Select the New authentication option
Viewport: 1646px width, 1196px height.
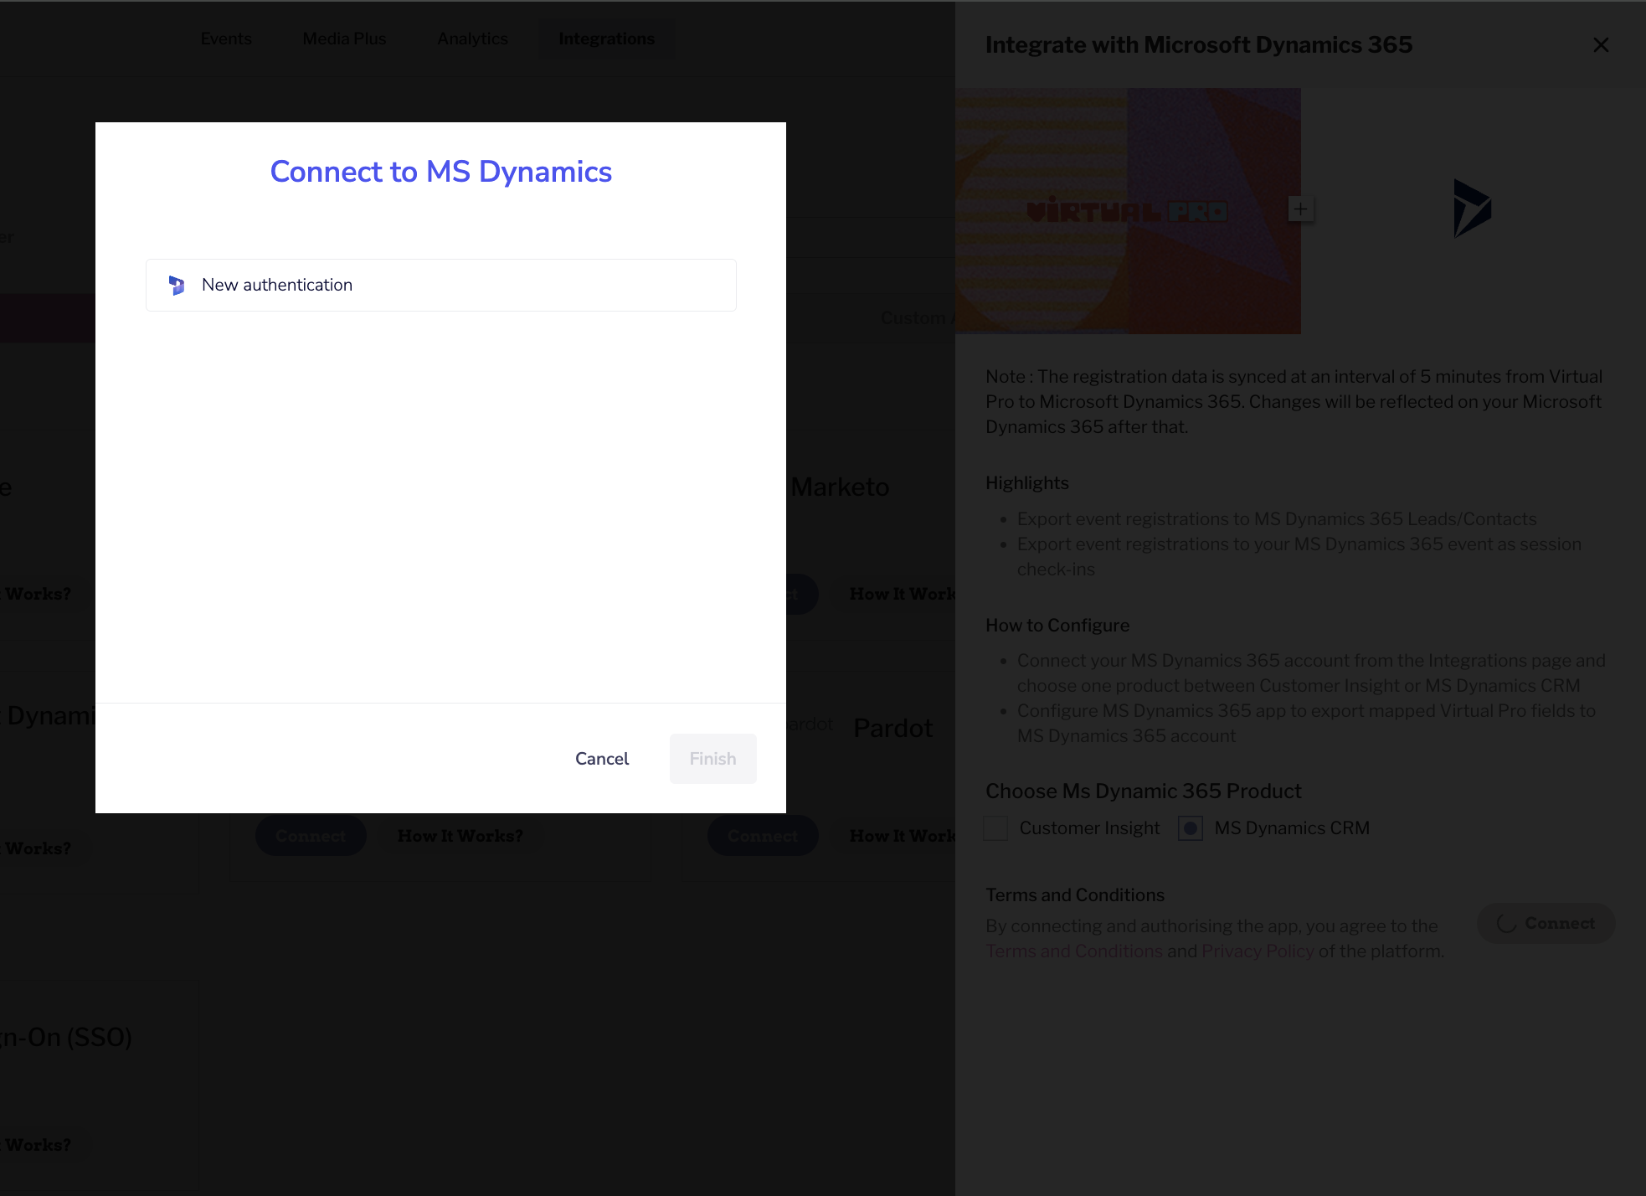(440, 285)
